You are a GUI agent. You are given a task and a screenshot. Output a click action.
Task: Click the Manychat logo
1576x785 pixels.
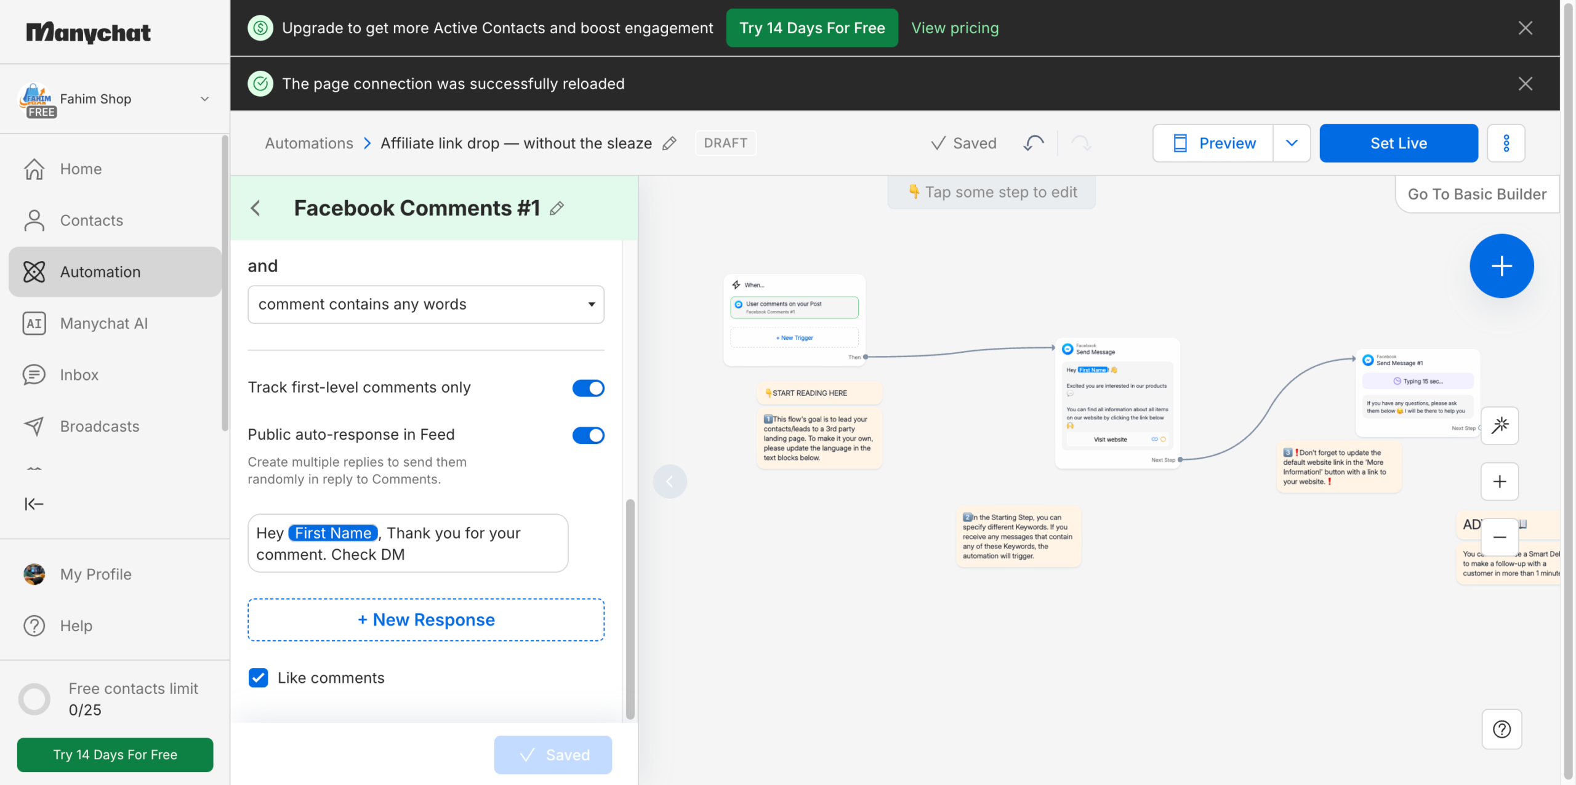(88, 31)
